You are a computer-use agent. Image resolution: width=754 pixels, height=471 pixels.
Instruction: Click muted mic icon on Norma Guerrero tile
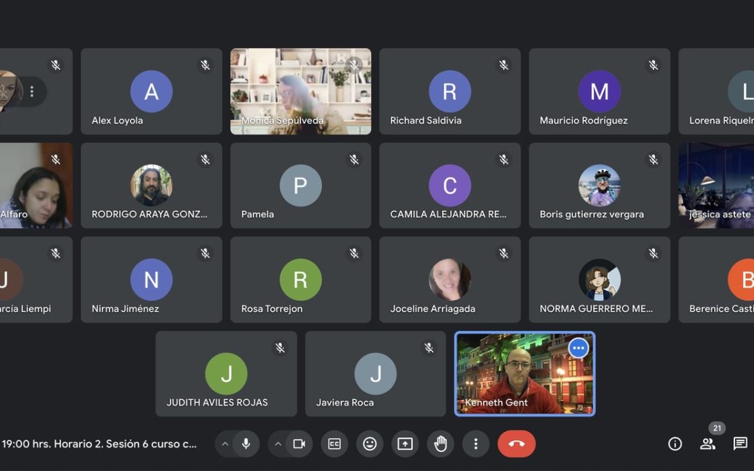point(653,253)
